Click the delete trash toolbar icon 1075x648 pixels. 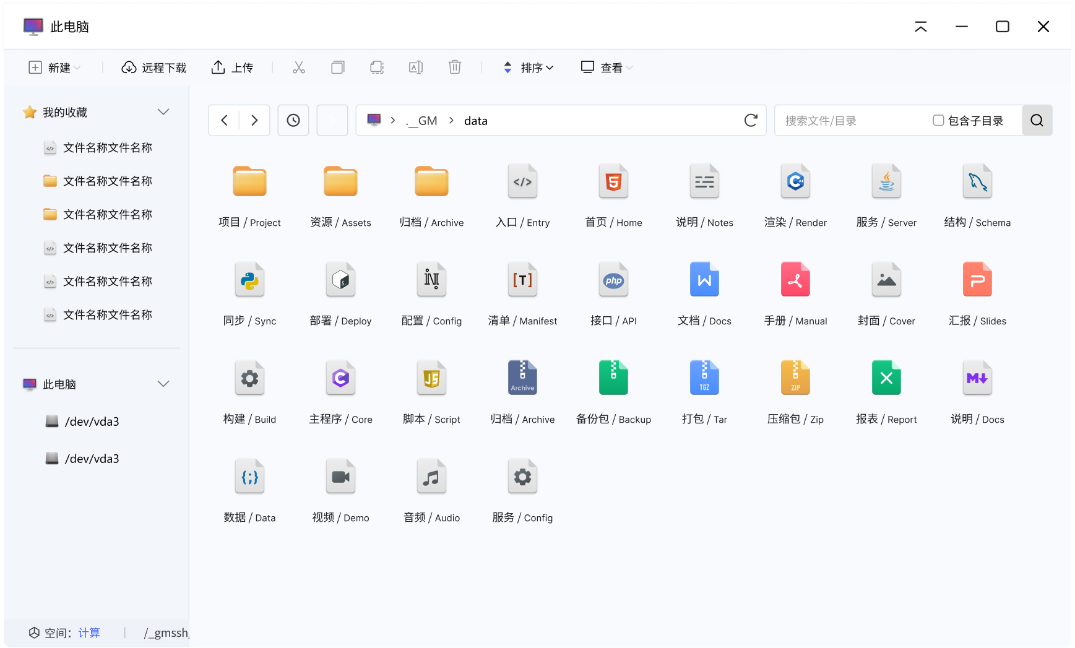tap(455, 67)
